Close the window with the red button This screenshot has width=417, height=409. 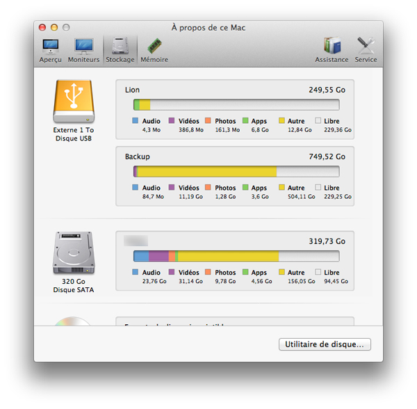(x=42, y=27)
